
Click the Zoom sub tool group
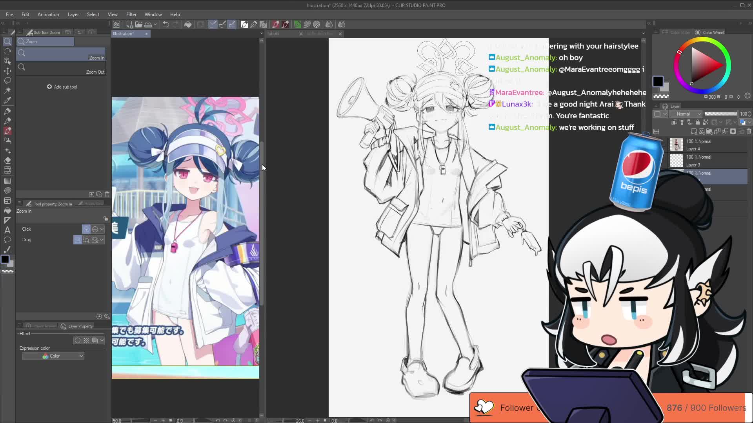(45, 42)
